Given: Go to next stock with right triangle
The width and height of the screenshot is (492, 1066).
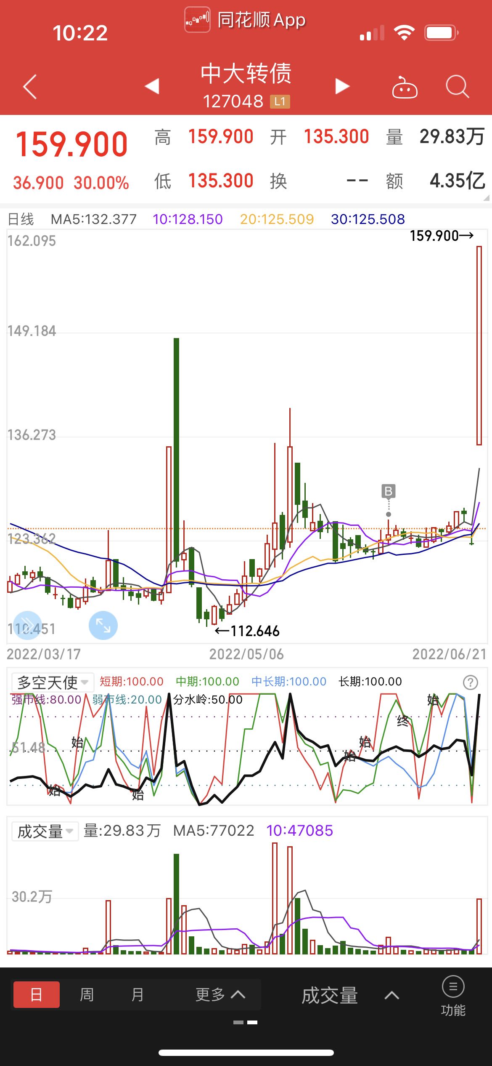Looking at the screenshot, I should pos(342,86).
